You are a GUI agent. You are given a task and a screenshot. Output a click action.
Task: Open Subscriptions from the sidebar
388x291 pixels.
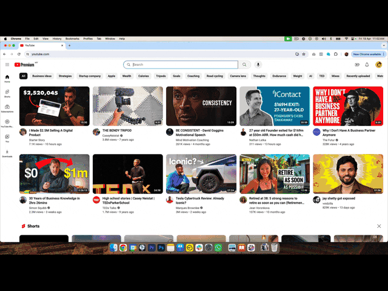pos(7,109)
